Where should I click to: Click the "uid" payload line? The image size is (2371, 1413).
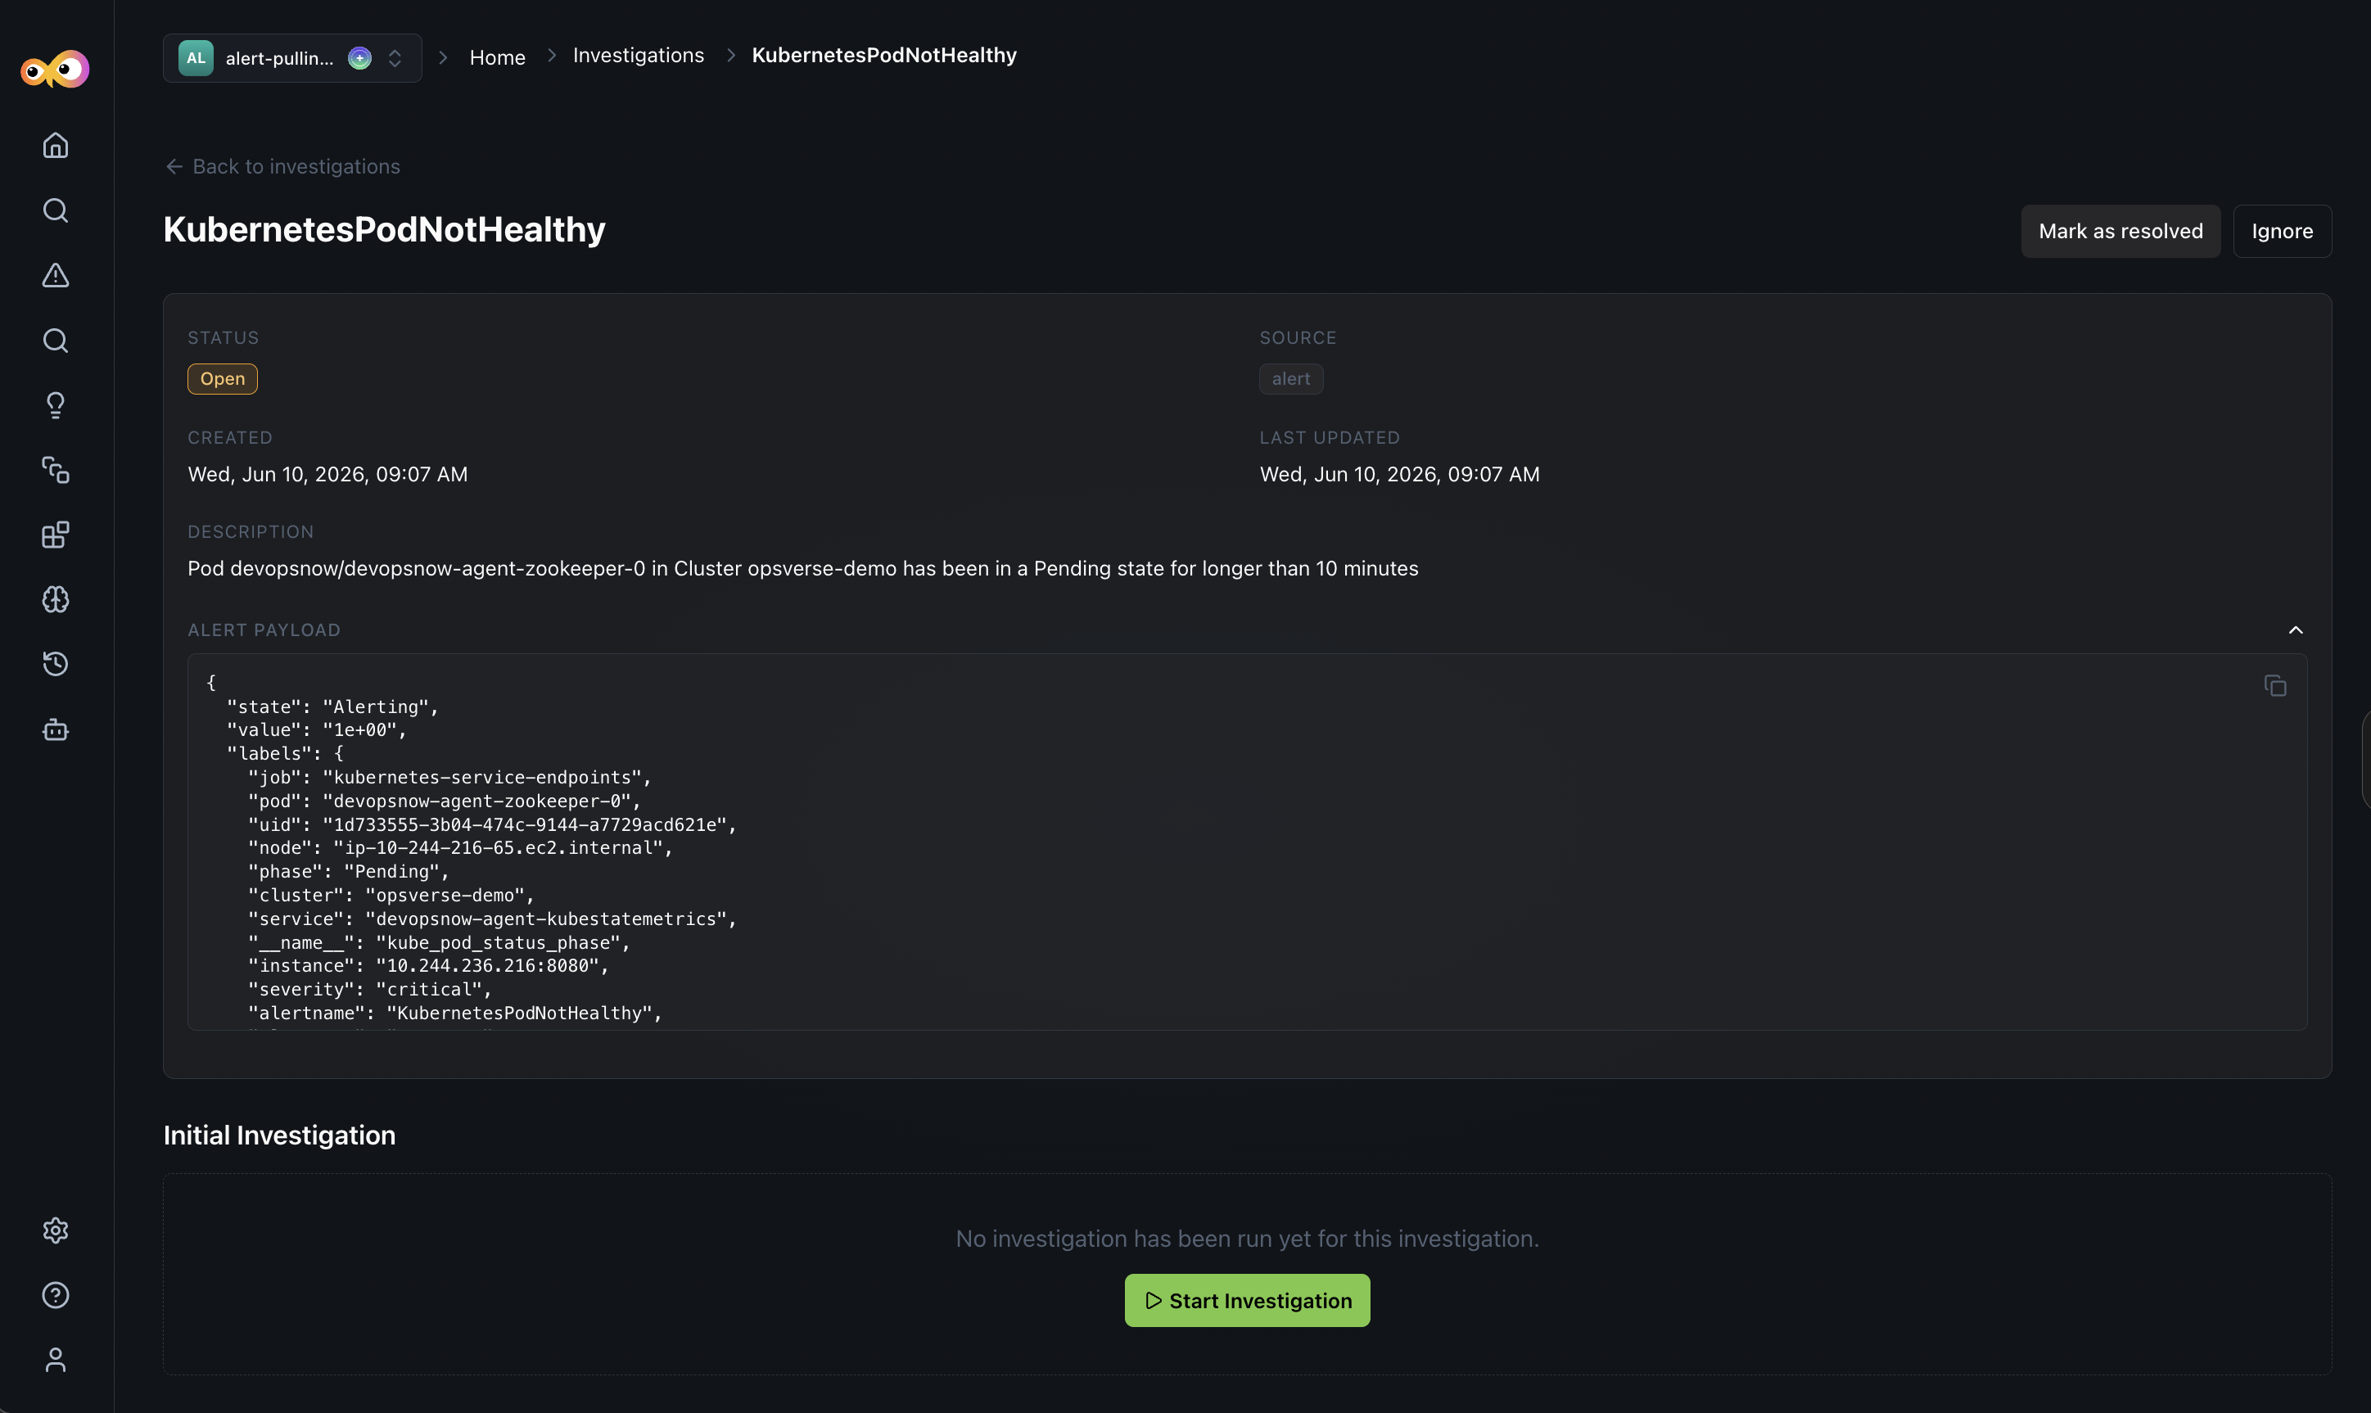point(492,824)
